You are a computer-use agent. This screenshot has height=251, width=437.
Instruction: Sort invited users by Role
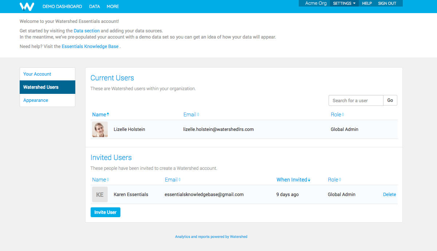click(334, 180)
